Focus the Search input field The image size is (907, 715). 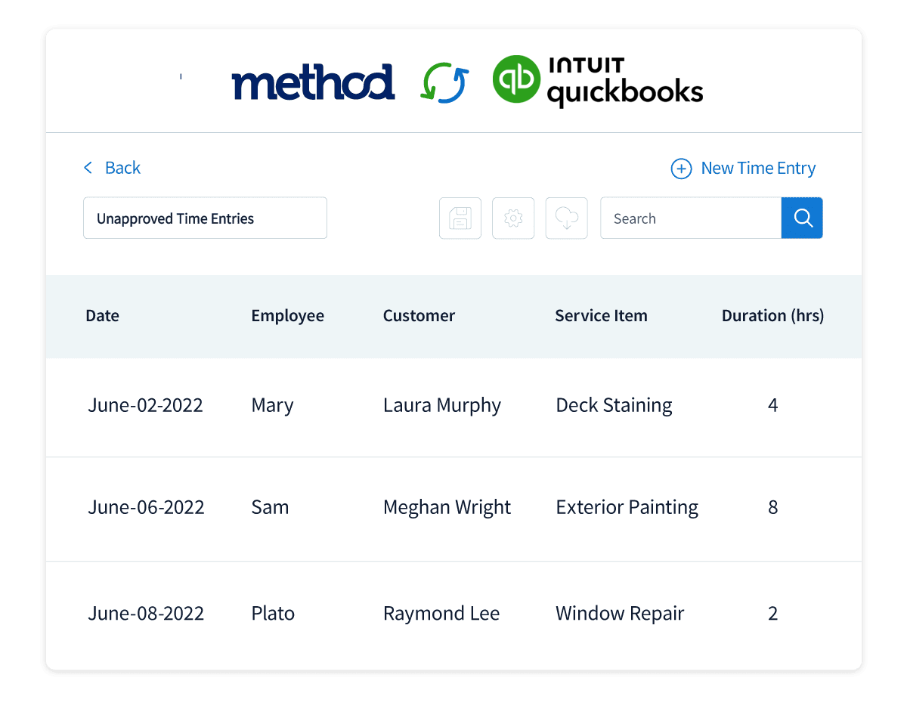coord(691,218)
